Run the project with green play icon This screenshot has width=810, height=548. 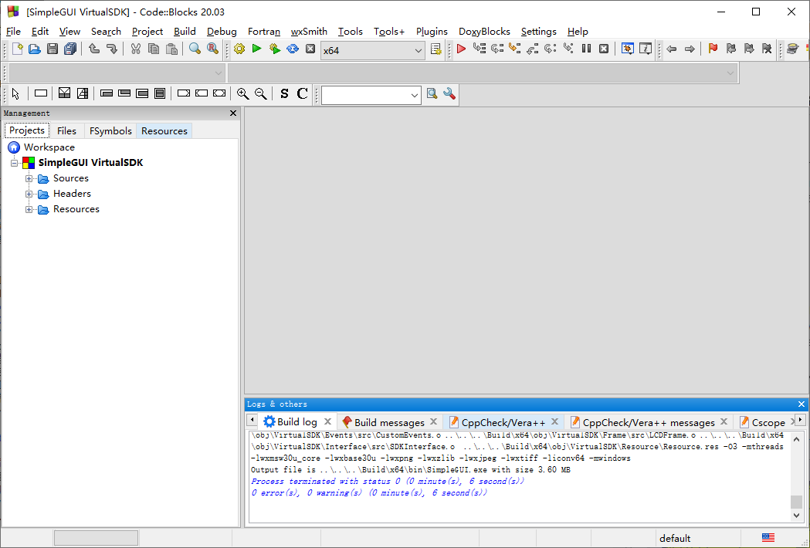(256, 49)
